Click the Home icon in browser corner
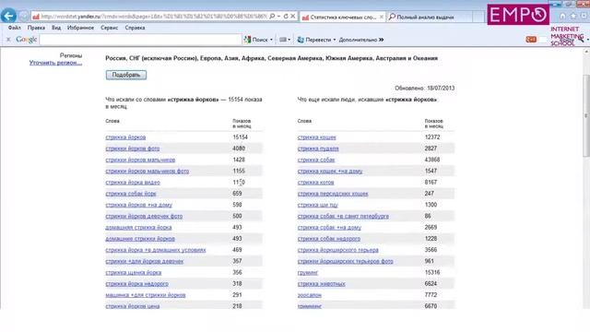This screenshot has height=332, width=590. [x=562, y=17]
